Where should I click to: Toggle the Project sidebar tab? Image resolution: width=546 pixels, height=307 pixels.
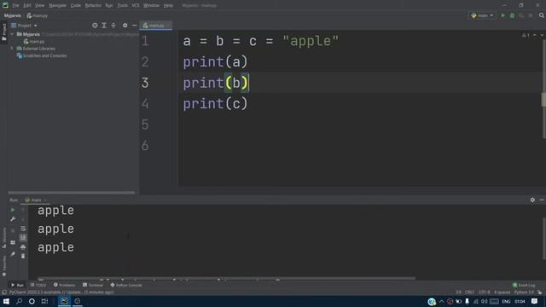click(x=4, y=32)
